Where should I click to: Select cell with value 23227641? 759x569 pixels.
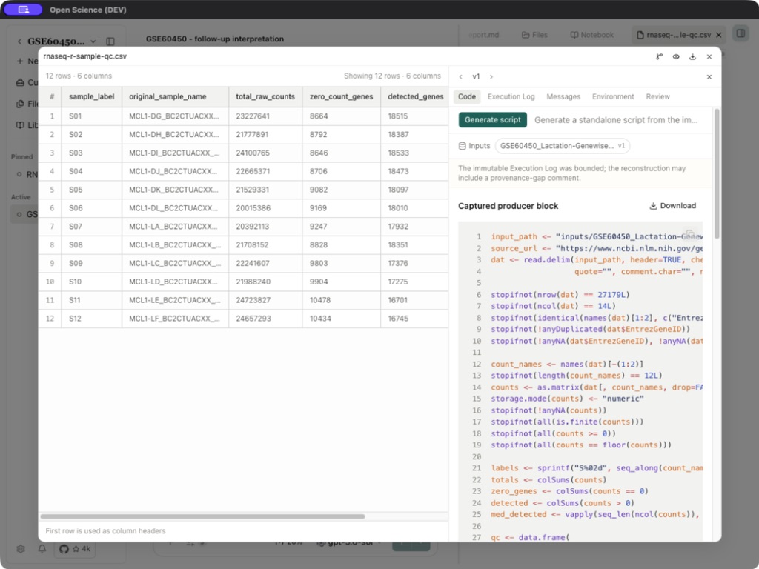265,116
